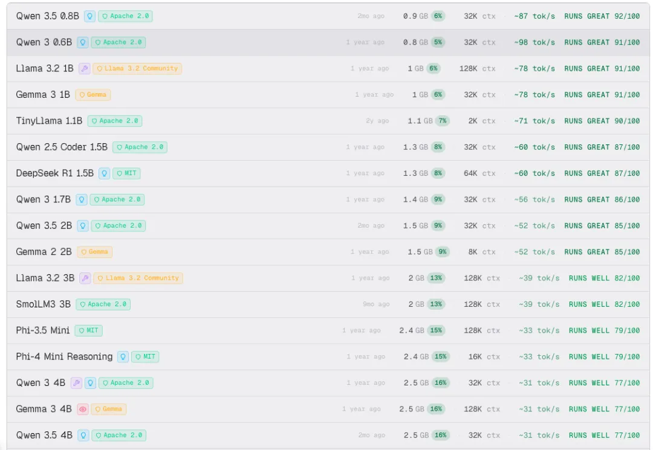Click "~56 tok/s" in the Qwen 3 1.7B row

click(x=534, y=199)
